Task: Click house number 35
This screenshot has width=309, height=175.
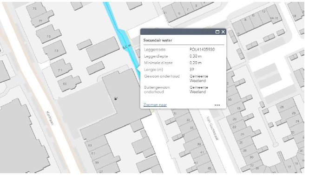Action: 192,128
